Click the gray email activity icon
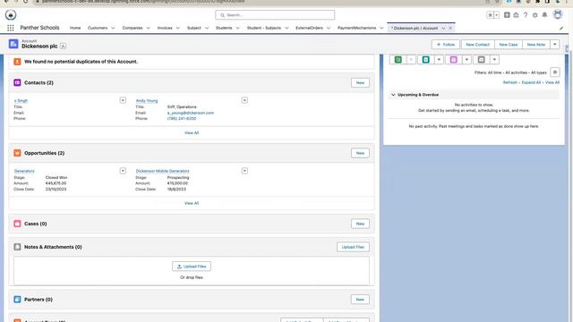 [x=482, y=60]
